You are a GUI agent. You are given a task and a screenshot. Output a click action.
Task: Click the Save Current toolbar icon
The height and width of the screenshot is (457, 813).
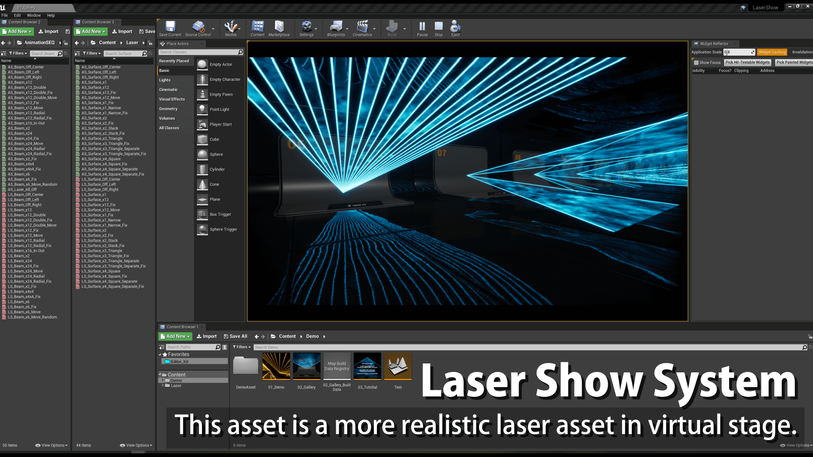pos(170,29)
